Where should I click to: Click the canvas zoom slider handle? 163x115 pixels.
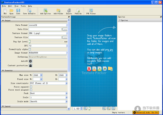tap(89, 109)
